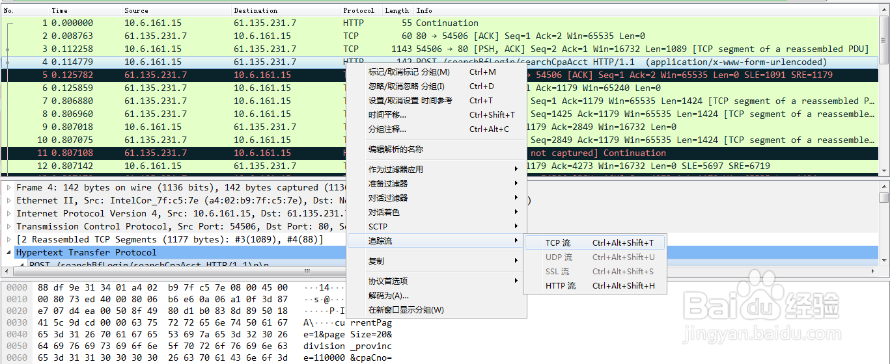Open the SCTP submenu
Image resolution: width=890 pixels, height=364 pixels.
tap(435, 227)
